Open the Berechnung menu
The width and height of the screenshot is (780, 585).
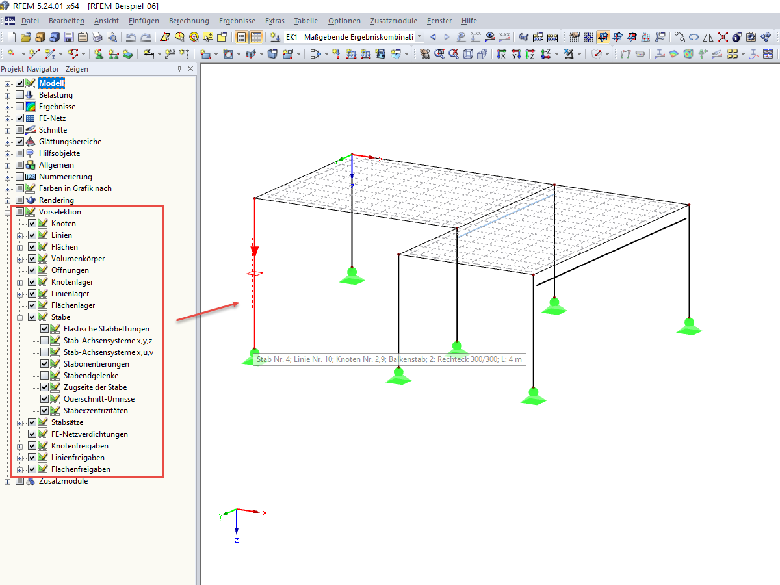pyautogui.click(x=188, y=21)
